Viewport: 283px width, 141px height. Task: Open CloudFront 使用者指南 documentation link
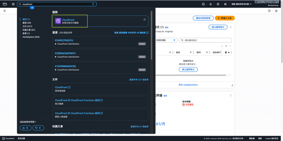(x=62, y=87)
